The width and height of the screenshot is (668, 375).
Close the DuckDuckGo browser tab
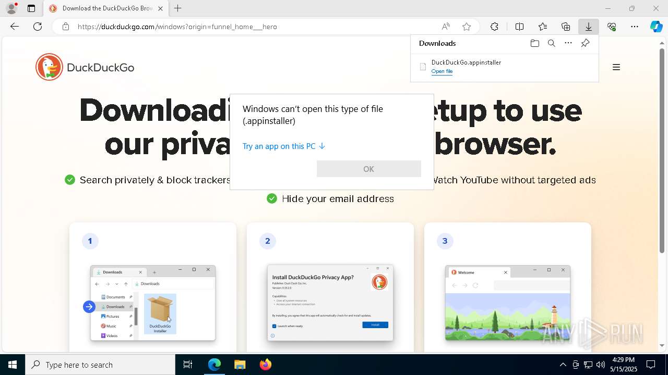(160, 8)
